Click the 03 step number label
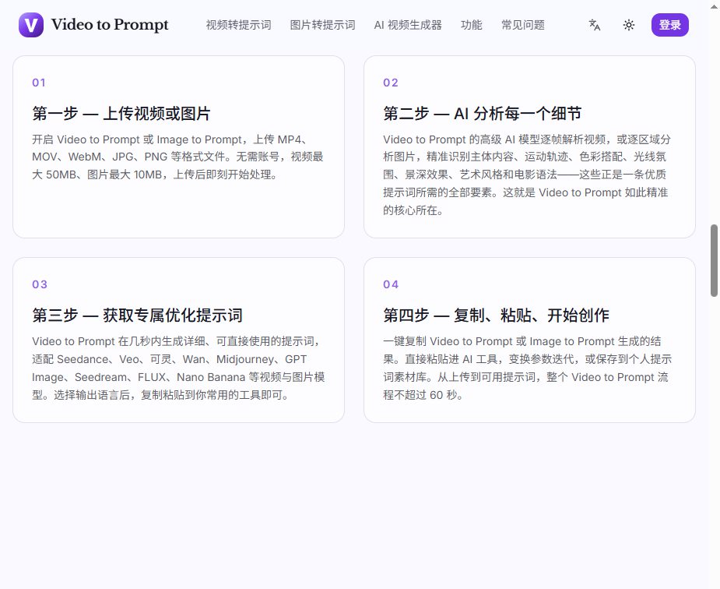The image size is (720, 589). (x=40, y=284)
